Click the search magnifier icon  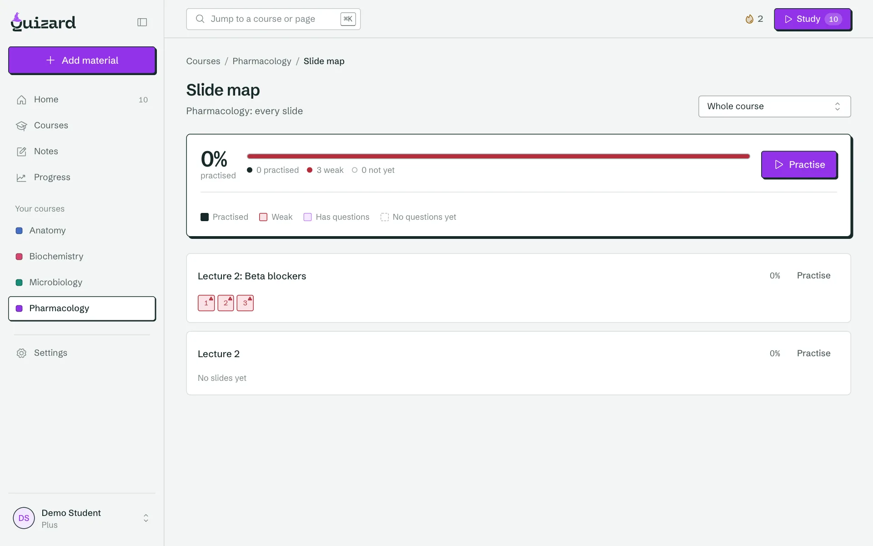point(200,19)
